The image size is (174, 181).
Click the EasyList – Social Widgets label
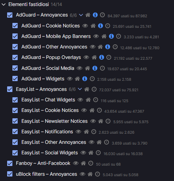[50, 153]
